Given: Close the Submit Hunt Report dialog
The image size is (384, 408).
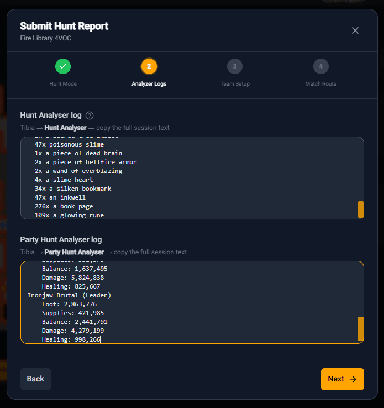Looking at the screenshot, I should tap(355, 30).
